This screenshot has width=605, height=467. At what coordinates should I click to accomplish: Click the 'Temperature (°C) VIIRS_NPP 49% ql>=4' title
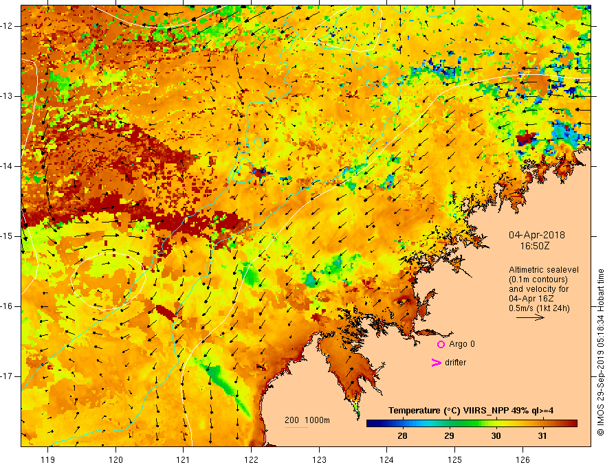tap(471, 411)
